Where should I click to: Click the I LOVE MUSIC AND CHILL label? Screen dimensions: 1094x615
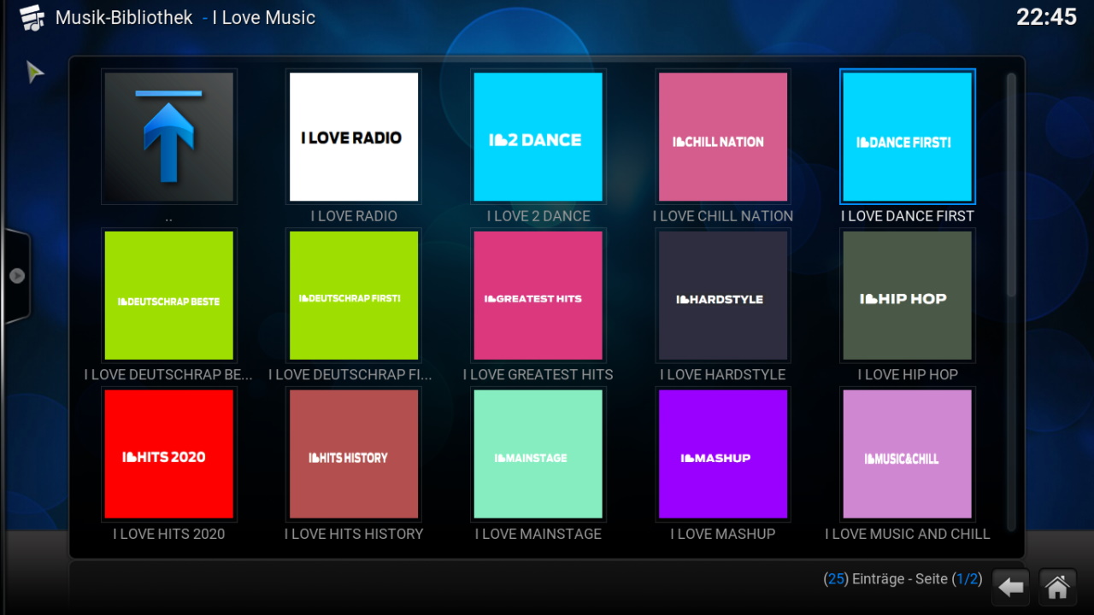coord(907,534)
